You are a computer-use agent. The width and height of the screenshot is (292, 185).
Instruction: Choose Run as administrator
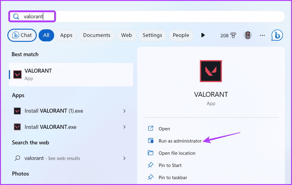tap(180, 141)
